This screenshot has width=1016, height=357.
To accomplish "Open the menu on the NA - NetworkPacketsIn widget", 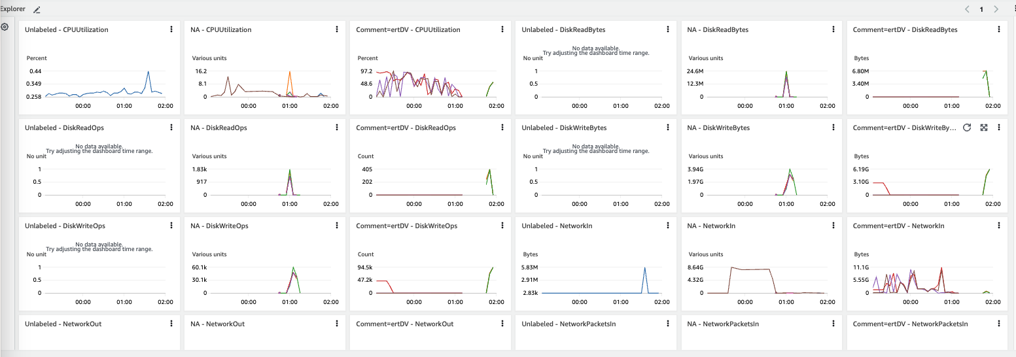I will point(833,324).
